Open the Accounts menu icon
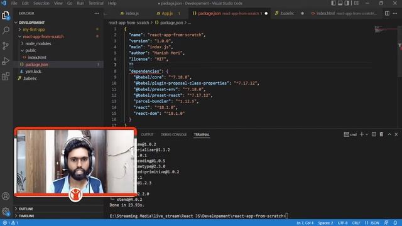The image size is (402, 226). 6,196
